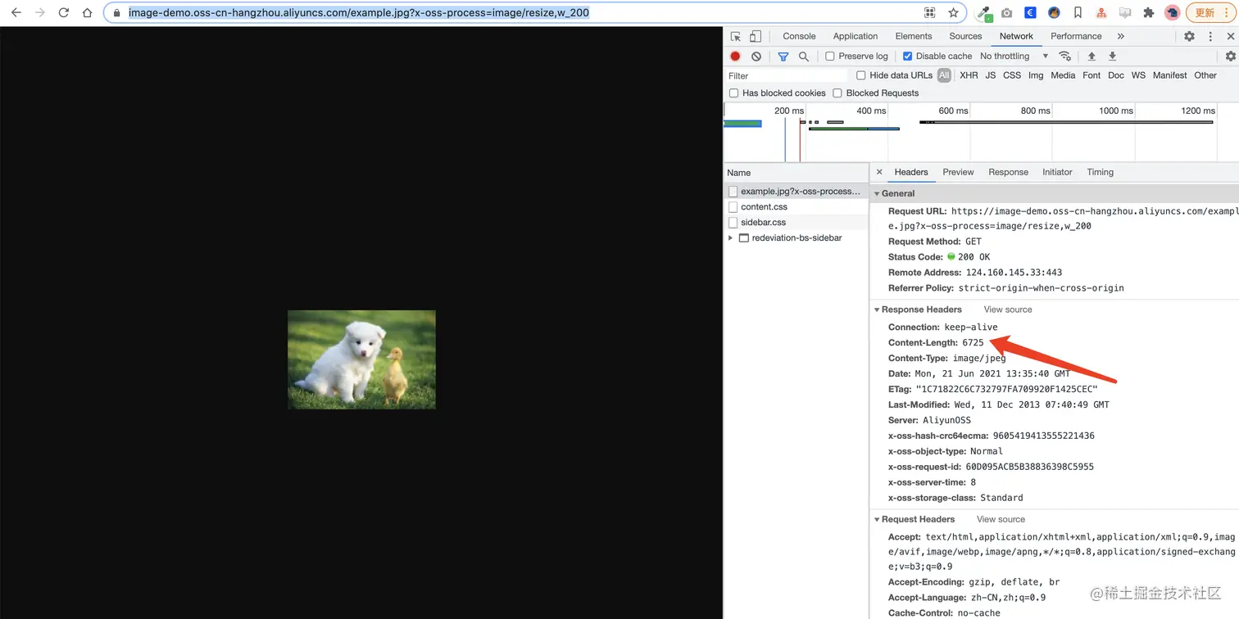
Task: Collapse the Response Headers section
Action: [877, 310]
